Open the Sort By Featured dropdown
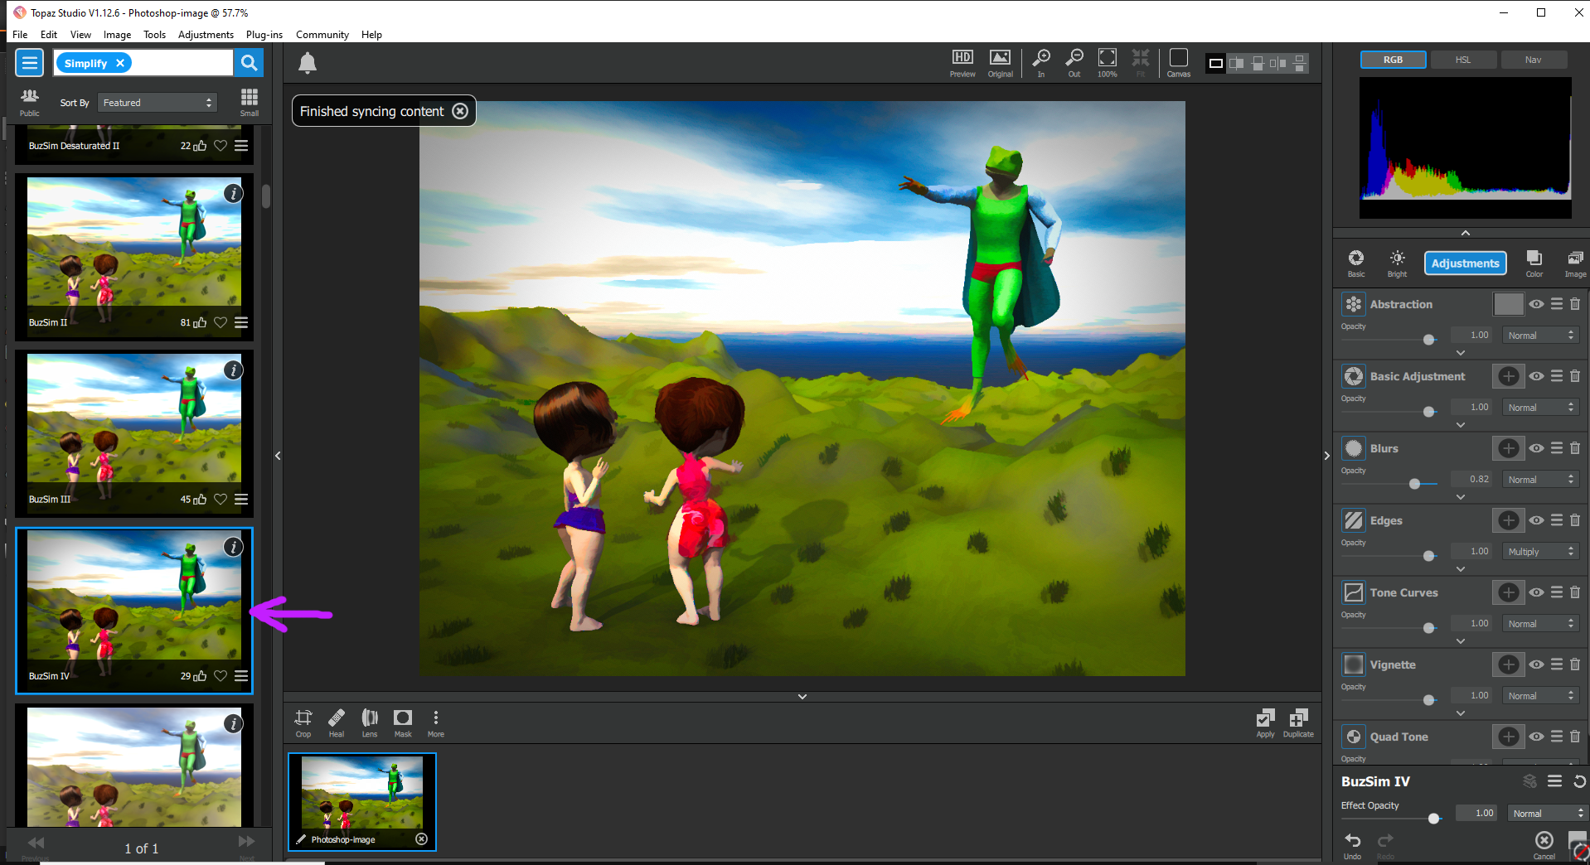Screen dimensions: 1590x865 tap(158, 103)
